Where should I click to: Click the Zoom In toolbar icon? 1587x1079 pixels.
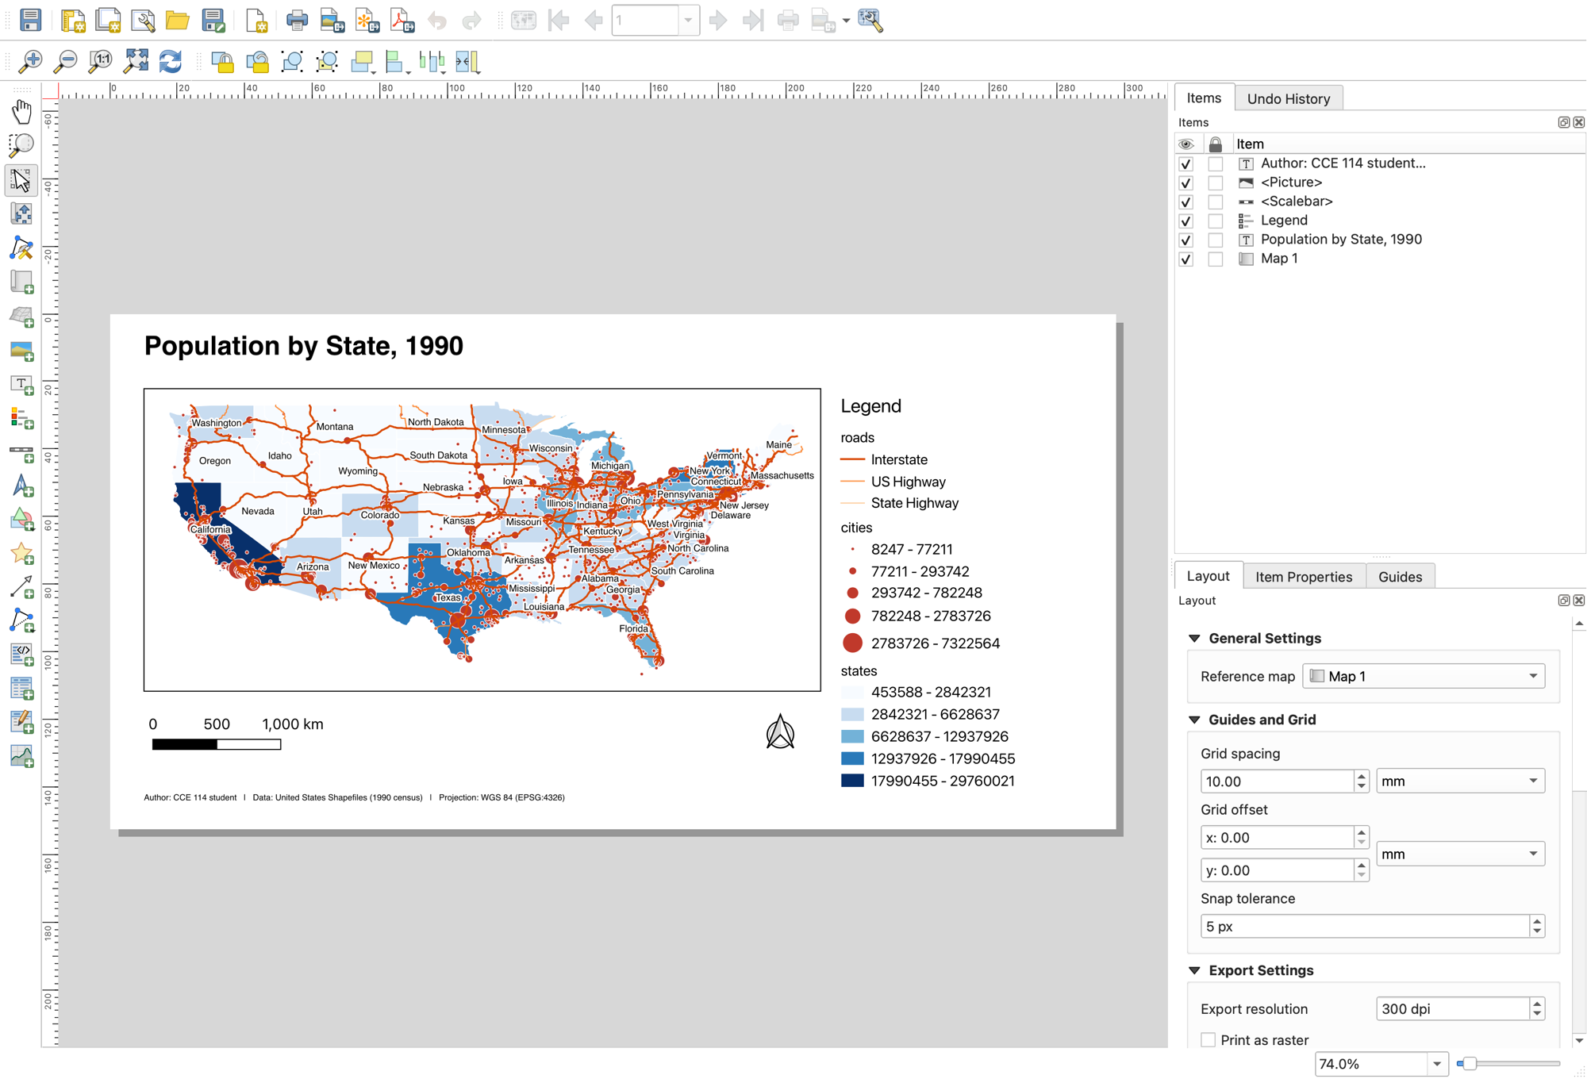click(x=30, y=61)
